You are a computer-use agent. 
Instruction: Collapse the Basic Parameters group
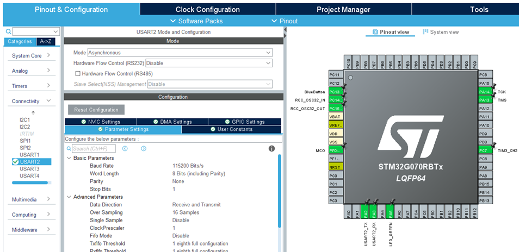point(69,158)
